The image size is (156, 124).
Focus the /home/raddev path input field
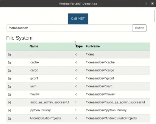click(70, 28)
